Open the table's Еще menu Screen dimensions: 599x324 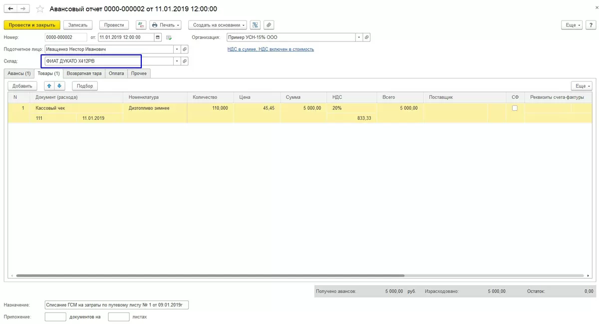click(582, 86)
